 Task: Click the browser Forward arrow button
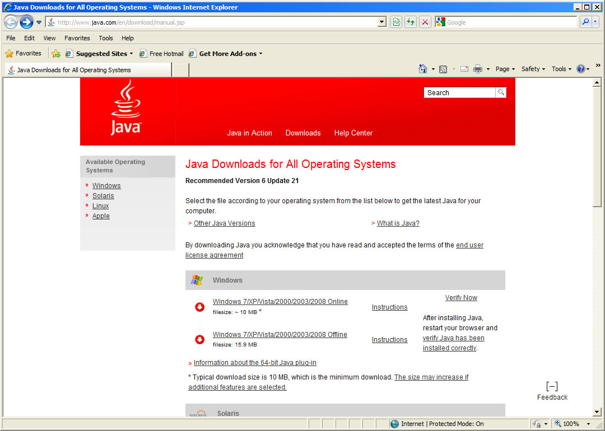pyautogui.click(x=26, y=22)
